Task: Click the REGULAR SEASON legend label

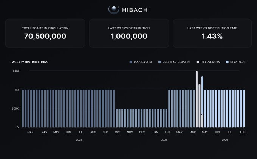Action: [x=176, y=62]
